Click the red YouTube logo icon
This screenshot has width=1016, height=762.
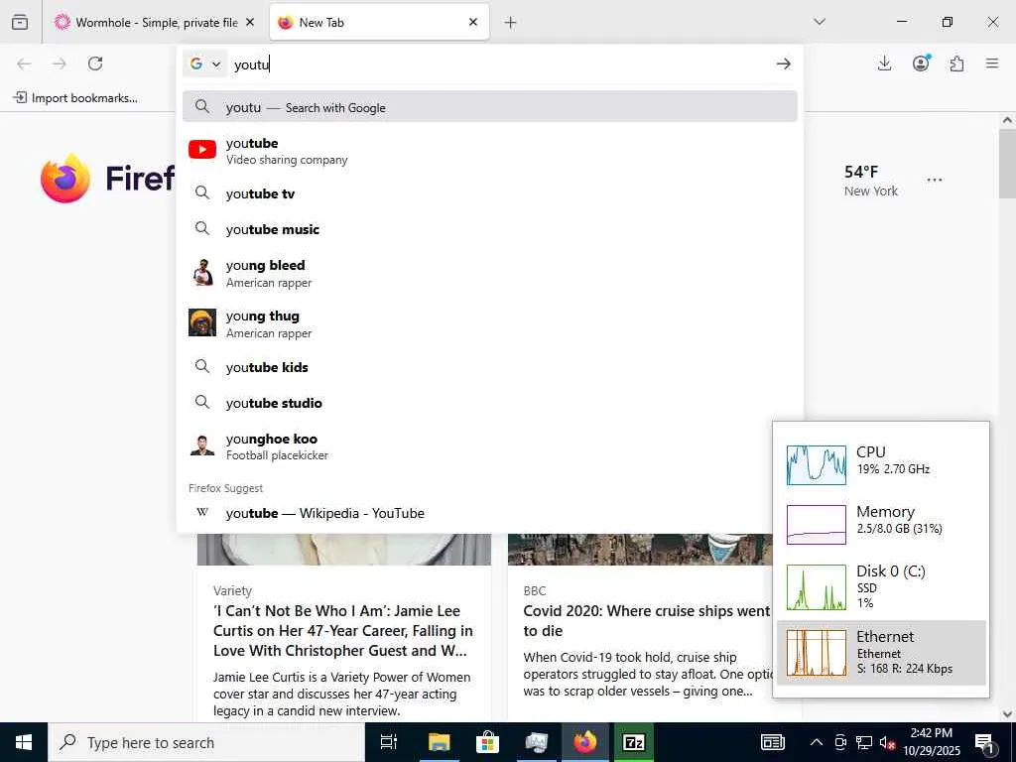click(202, 150)
